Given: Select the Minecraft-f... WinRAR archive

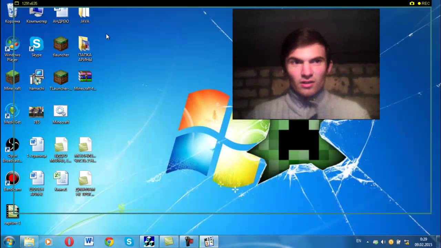Looking at the screenshot, I should [85, 78].
